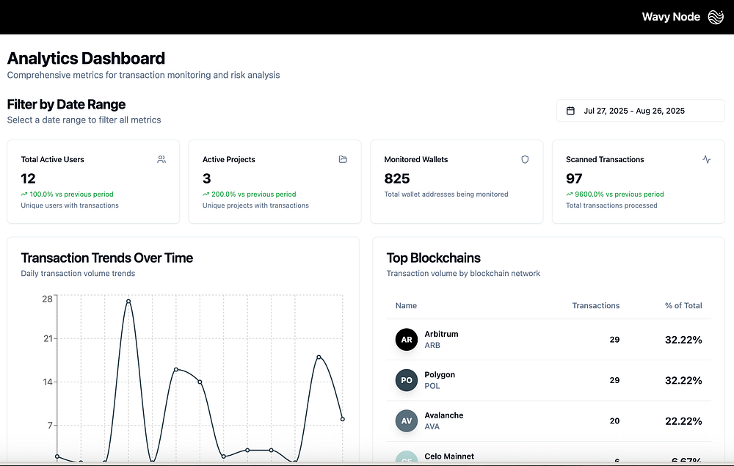Click the AVA ticker under Avalanche
Screen dimensions: 734x466
(432, 426)
